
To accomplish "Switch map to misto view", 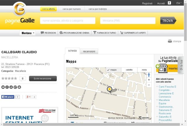I will [144, 70].
